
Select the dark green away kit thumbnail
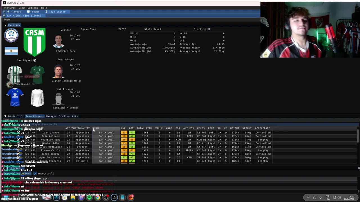coord(37,75)
